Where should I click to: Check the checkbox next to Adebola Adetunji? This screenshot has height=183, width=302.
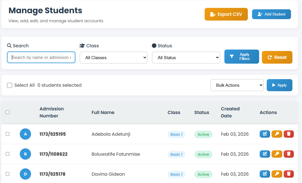point(8,134)
